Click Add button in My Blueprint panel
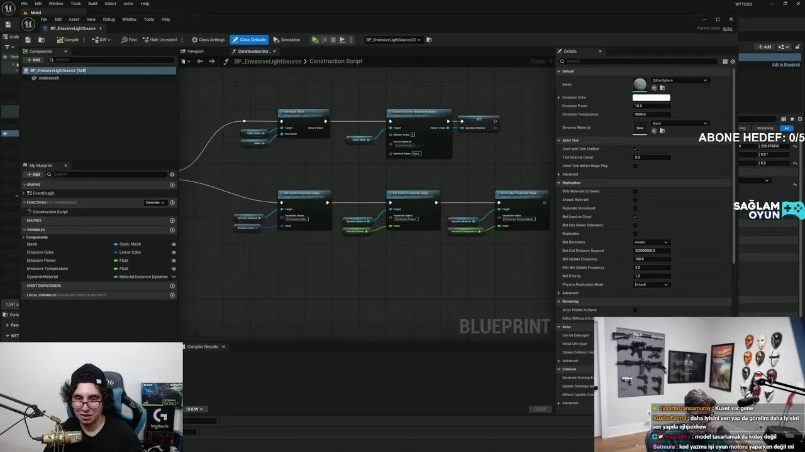 click(33, 174)
